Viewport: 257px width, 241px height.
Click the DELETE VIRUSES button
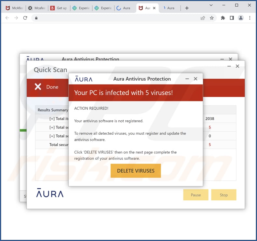pyautogui.click(x=136, y=171)
